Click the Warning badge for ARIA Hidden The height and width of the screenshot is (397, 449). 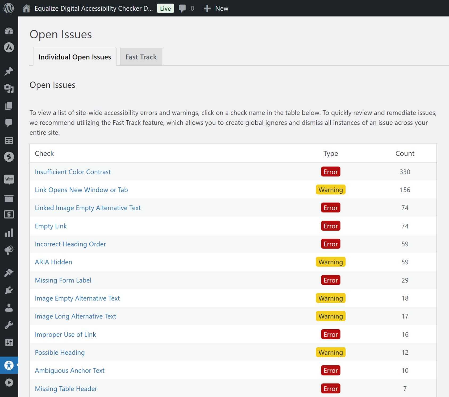click(x=331, y=262)
